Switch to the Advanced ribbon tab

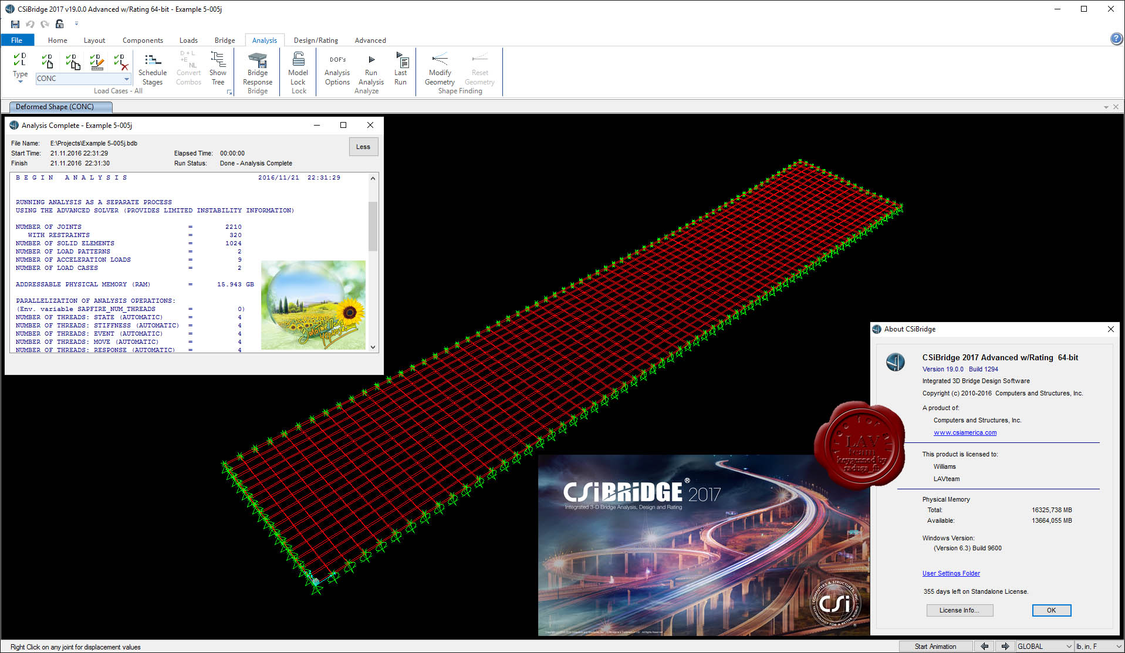click(370, 40)
